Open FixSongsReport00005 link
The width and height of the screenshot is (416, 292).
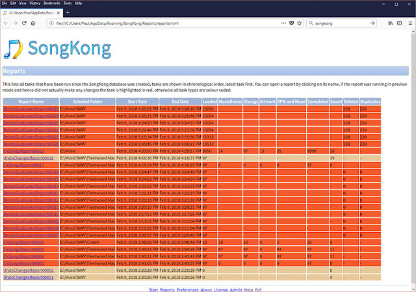[23, 249]
